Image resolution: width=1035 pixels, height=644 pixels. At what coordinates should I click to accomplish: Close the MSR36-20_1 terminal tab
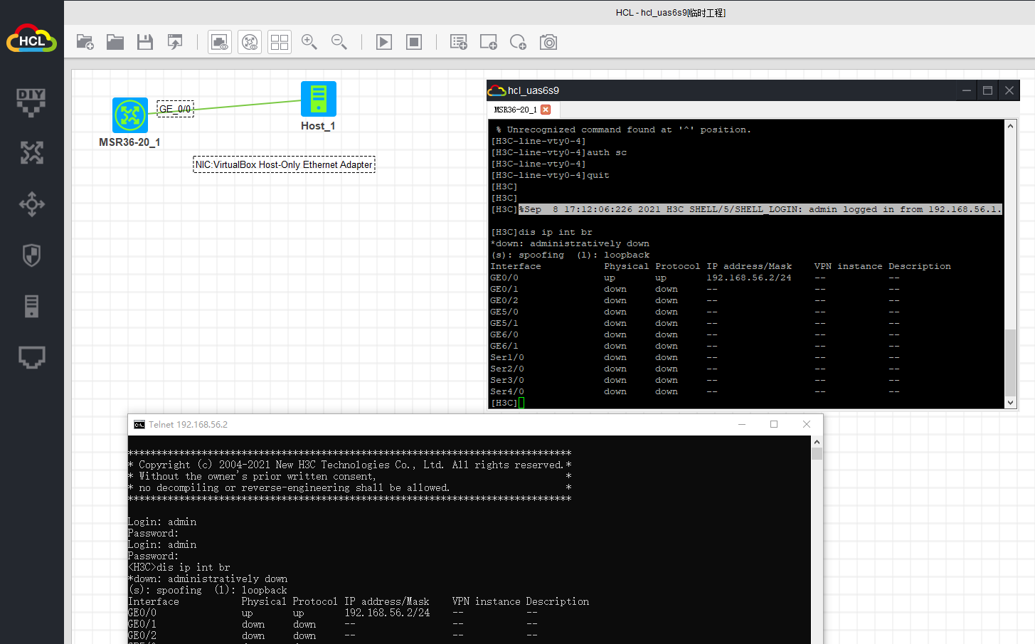(x=546, y=110)
